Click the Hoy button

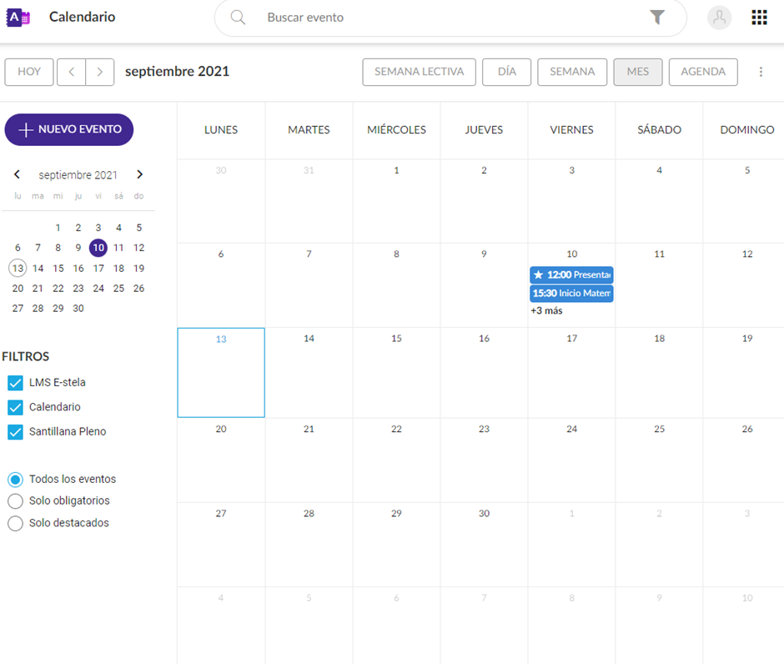pyautogui.click(x=29, y=72)
